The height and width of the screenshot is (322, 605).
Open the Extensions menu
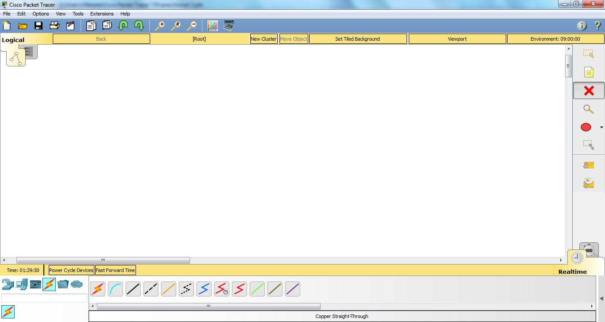102,14
